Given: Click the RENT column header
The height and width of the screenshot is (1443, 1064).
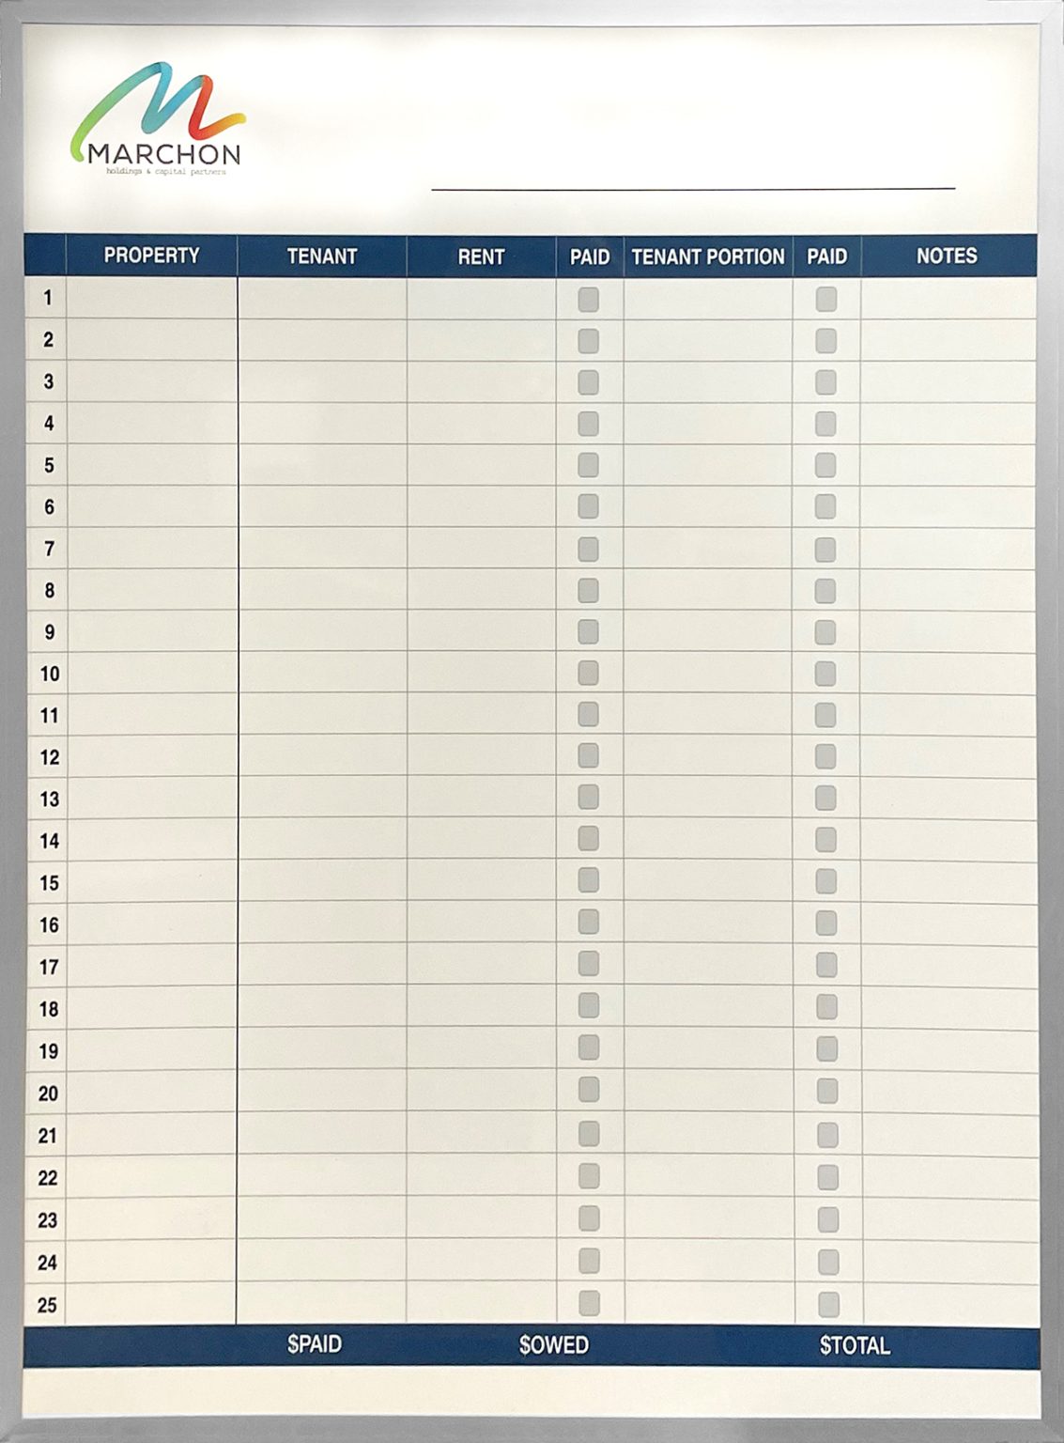Looking at the screenshot, I should 481,256.
